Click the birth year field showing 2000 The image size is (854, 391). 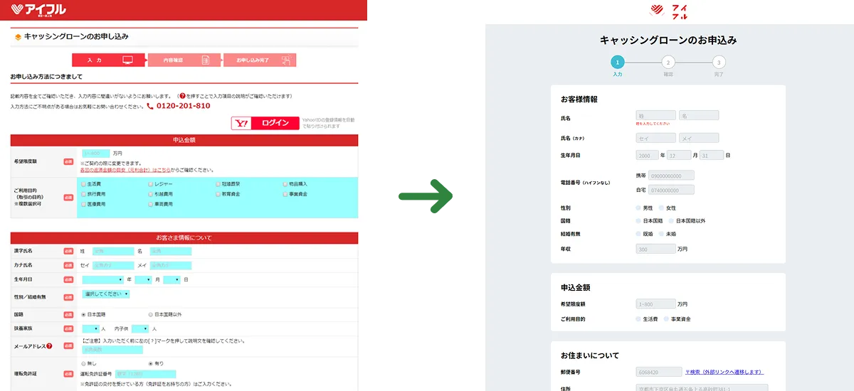pyautogui.click(x=647, y=155)
